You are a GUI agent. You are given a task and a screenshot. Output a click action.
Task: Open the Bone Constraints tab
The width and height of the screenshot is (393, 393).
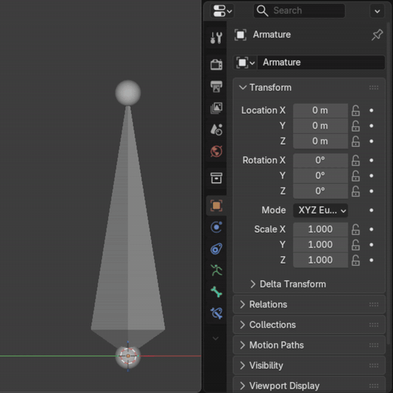(216, 314)
